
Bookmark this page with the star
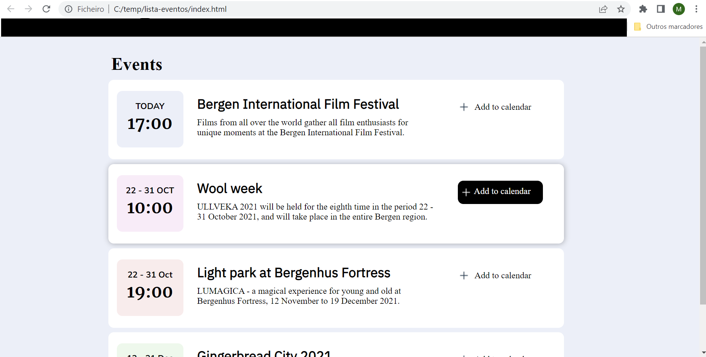point(621,9)
